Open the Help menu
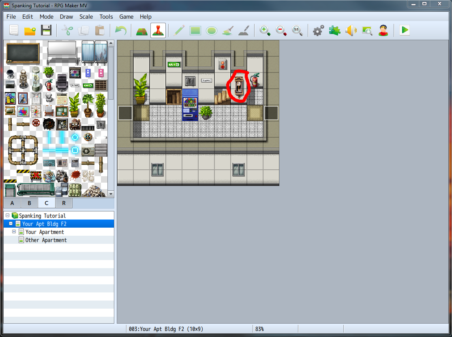This screenshot has height=337, width=452. click(146, 17)
